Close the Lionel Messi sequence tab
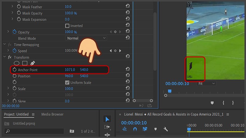This screenshot has height=138, width=246. tap(120, 114)
